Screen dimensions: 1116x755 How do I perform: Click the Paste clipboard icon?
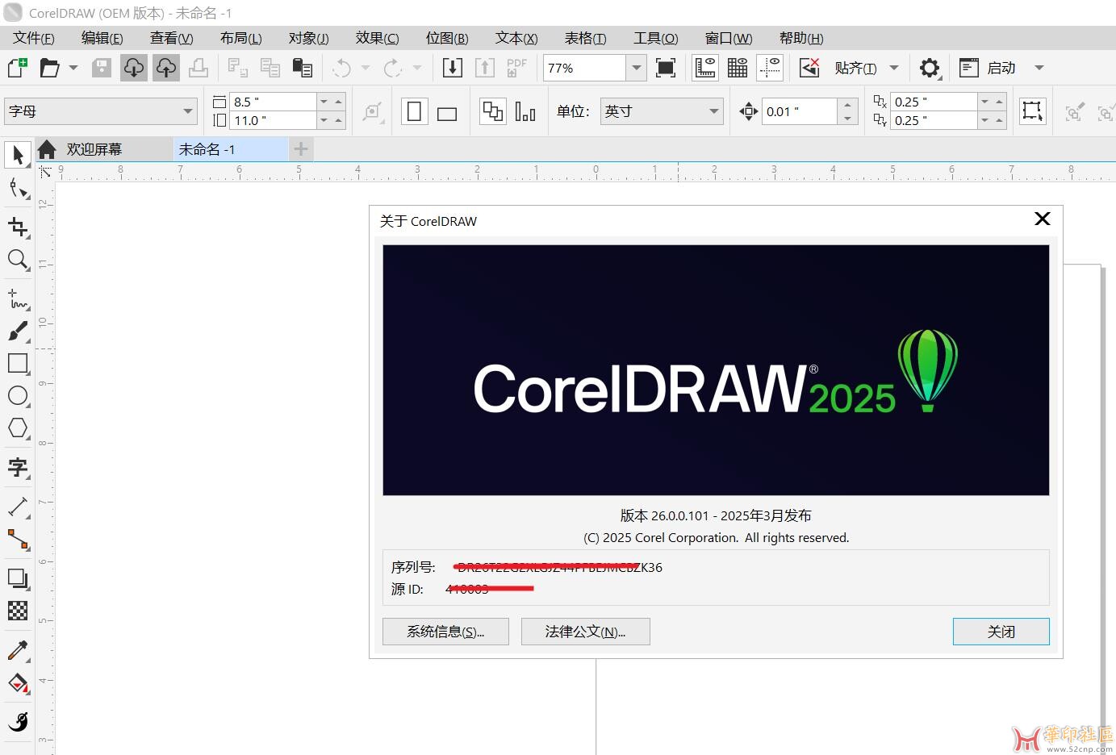click(302, 68)
